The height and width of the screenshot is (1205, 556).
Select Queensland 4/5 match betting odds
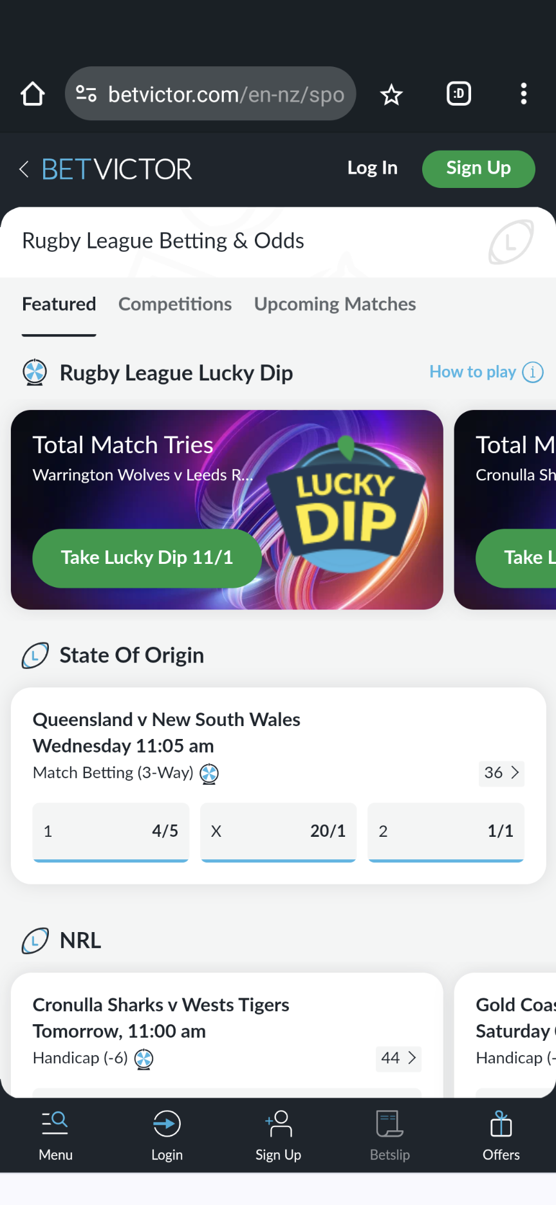point(111,831)
